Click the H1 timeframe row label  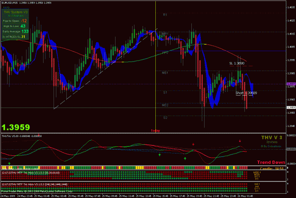pyautogui.click(x=256, y=179)
